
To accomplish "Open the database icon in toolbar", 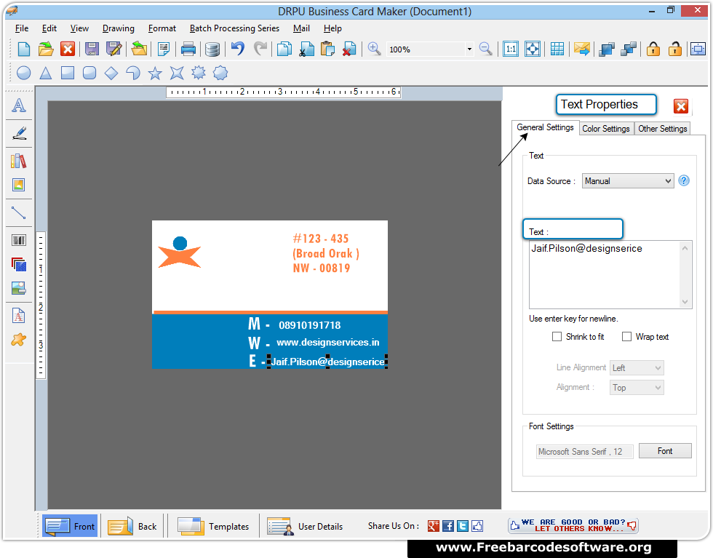I will pos(212,49).
